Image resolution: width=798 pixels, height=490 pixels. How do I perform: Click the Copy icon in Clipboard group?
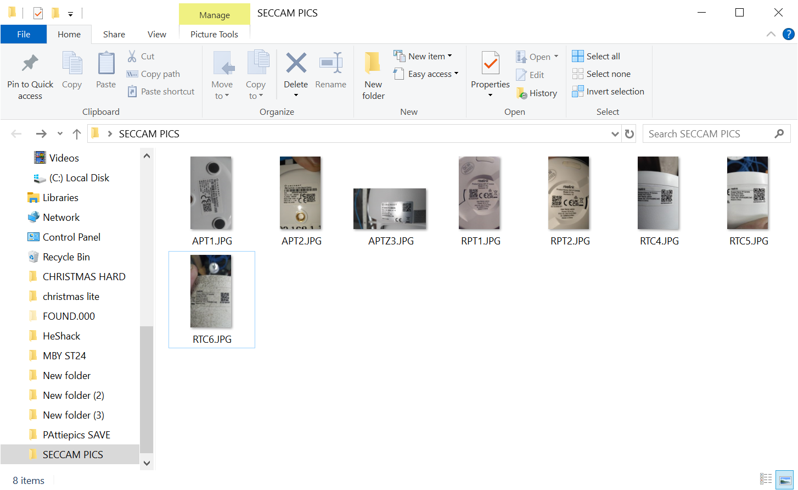72,63
